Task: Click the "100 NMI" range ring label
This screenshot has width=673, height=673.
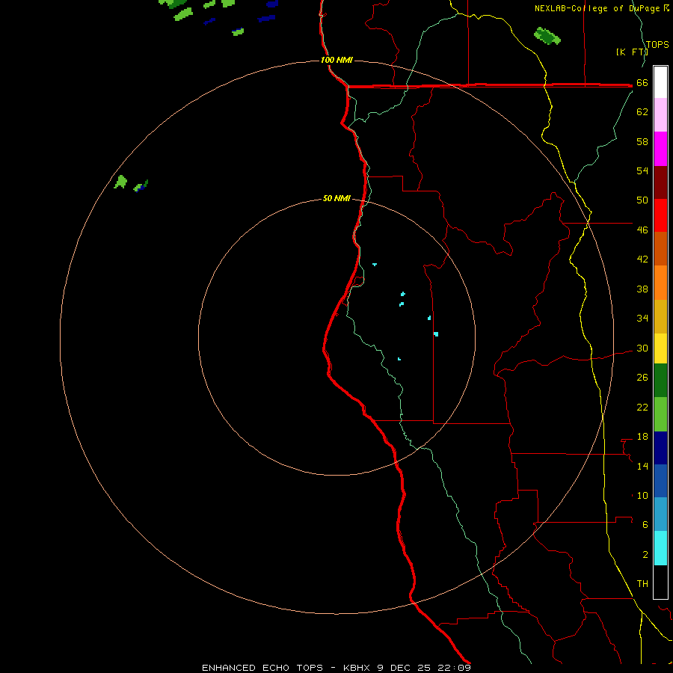Action: click(337, 60)
